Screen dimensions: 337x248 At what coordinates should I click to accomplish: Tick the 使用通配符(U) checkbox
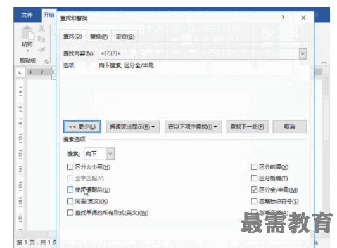tap(70, 190)
